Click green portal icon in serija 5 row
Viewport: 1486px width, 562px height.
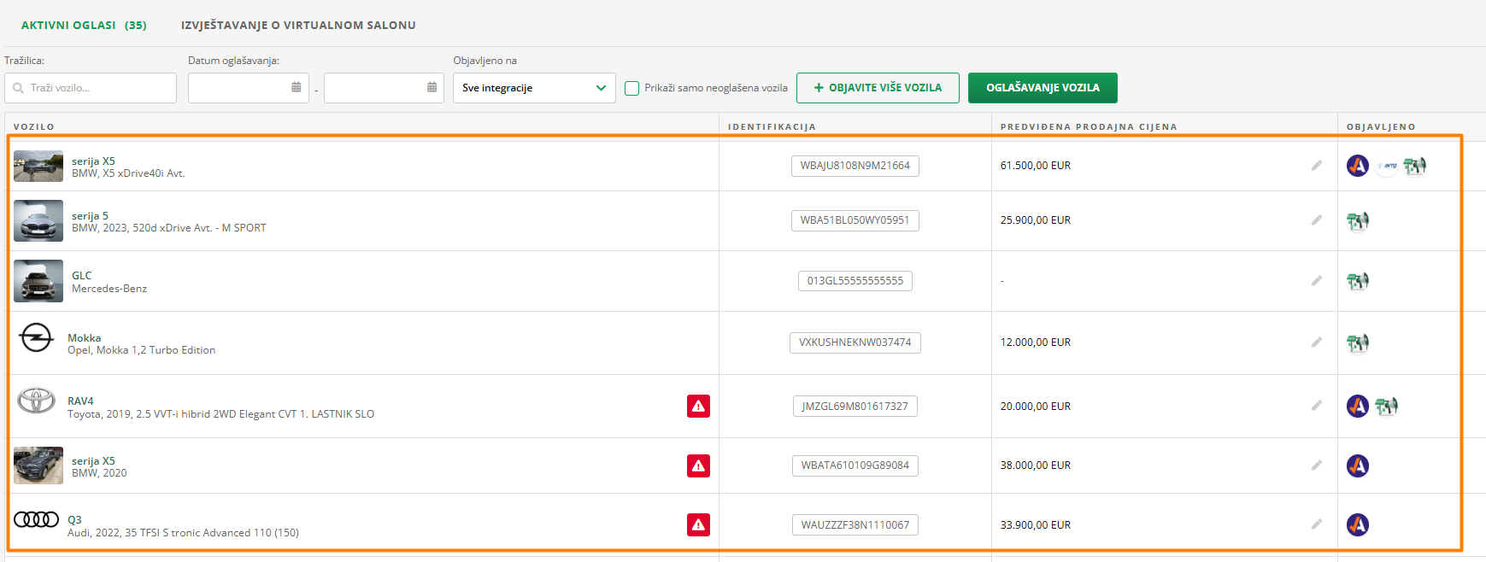pyautogui.click(x=1358, y=221)
